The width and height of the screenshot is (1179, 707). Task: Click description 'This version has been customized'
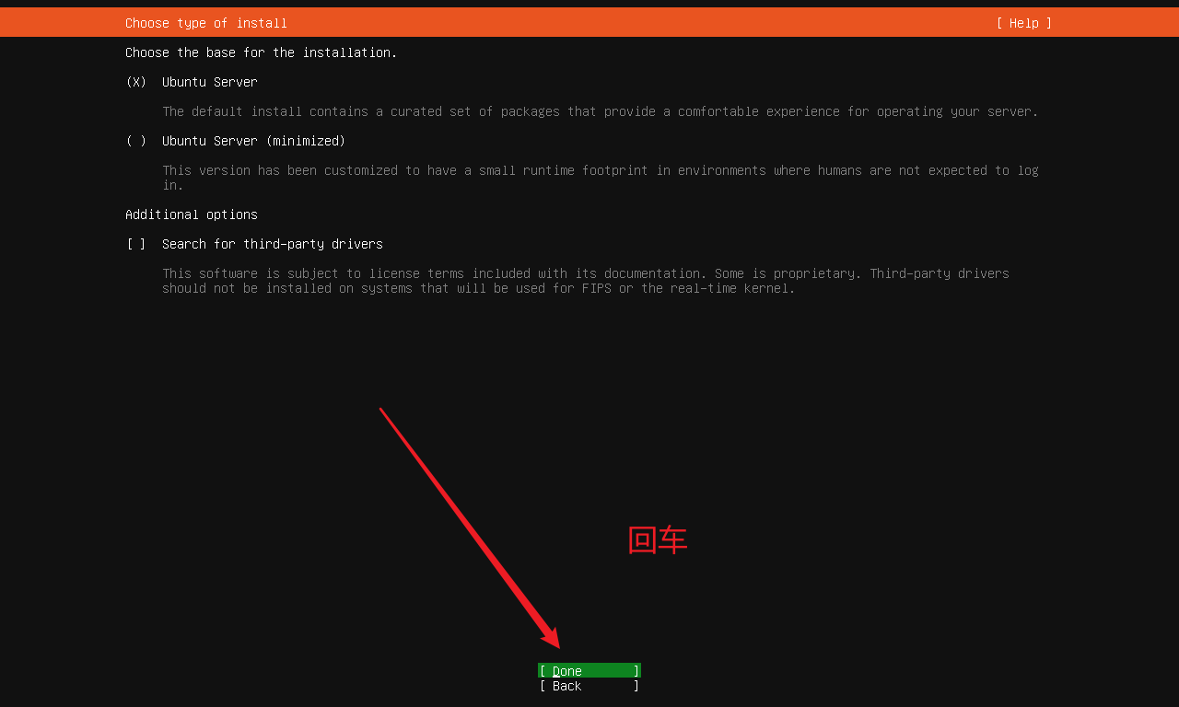(601, 178)
